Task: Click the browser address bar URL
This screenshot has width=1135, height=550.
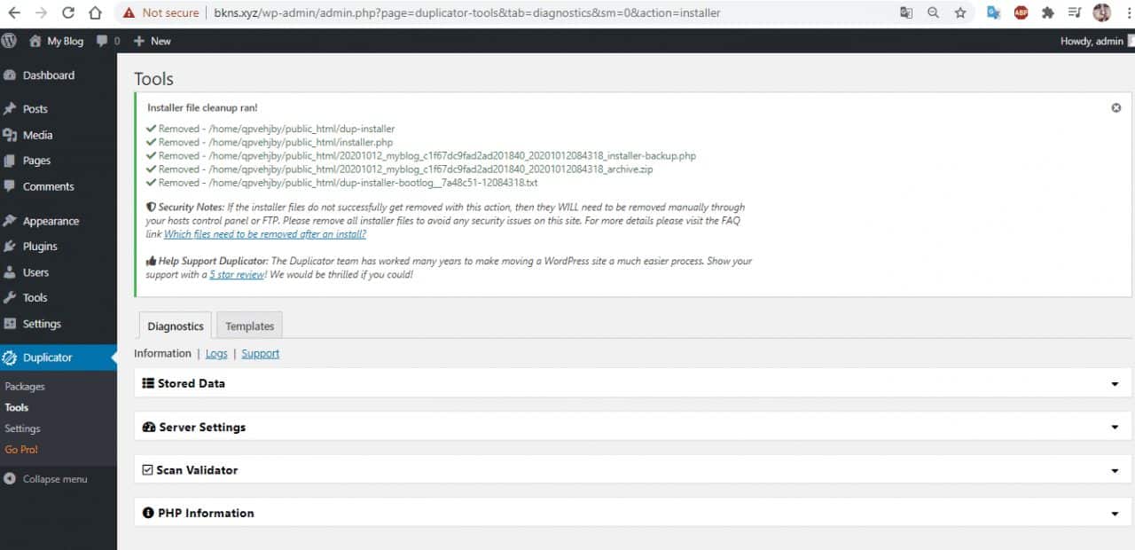Action: (466, 13)
